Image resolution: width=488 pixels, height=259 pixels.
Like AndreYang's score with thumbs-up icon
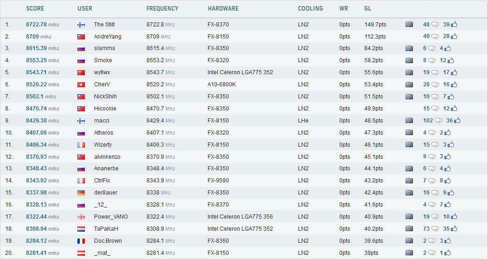coord(454,36)
